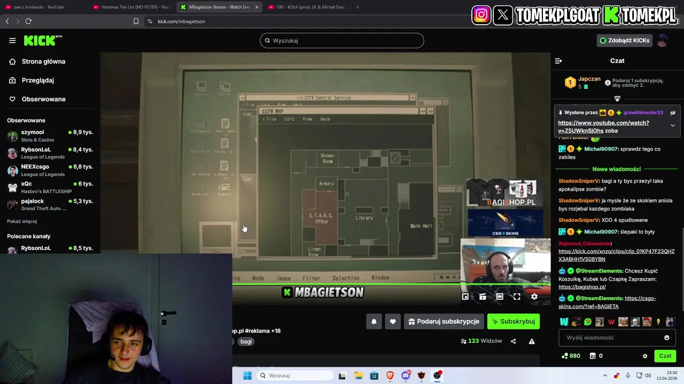Click the kick.com/mbagietson address bar
The width and height of the screenshot is (684, 384).
(181, 21)
